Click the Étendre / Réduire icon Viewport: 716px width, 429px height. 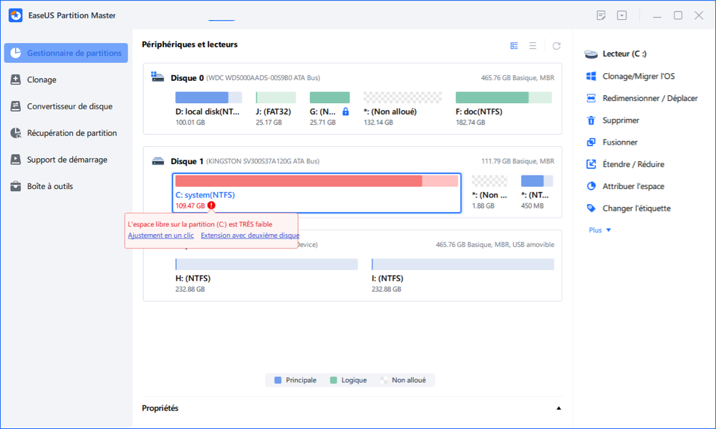tap(591, 164)
